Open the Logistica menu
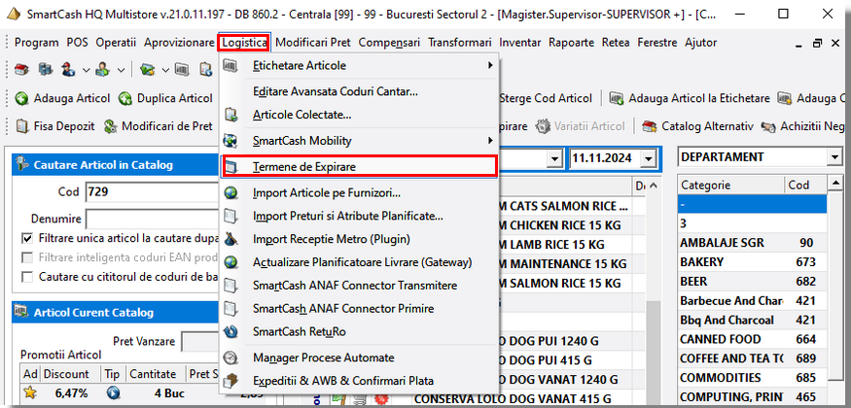 (244, 43)
